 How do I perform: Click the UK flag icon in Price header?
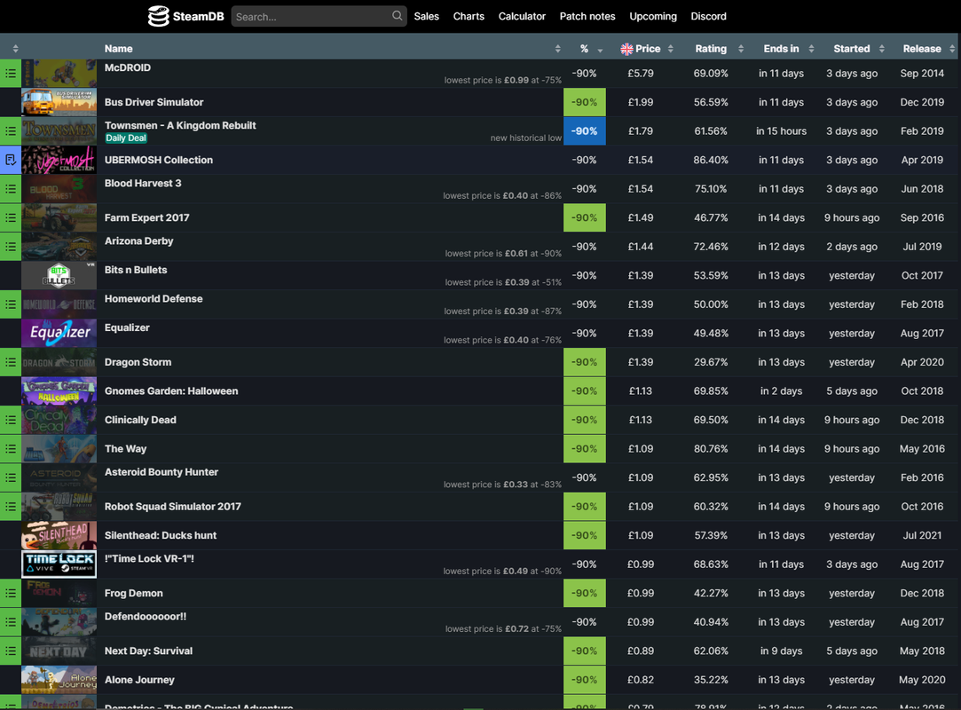tap(626, 49)
